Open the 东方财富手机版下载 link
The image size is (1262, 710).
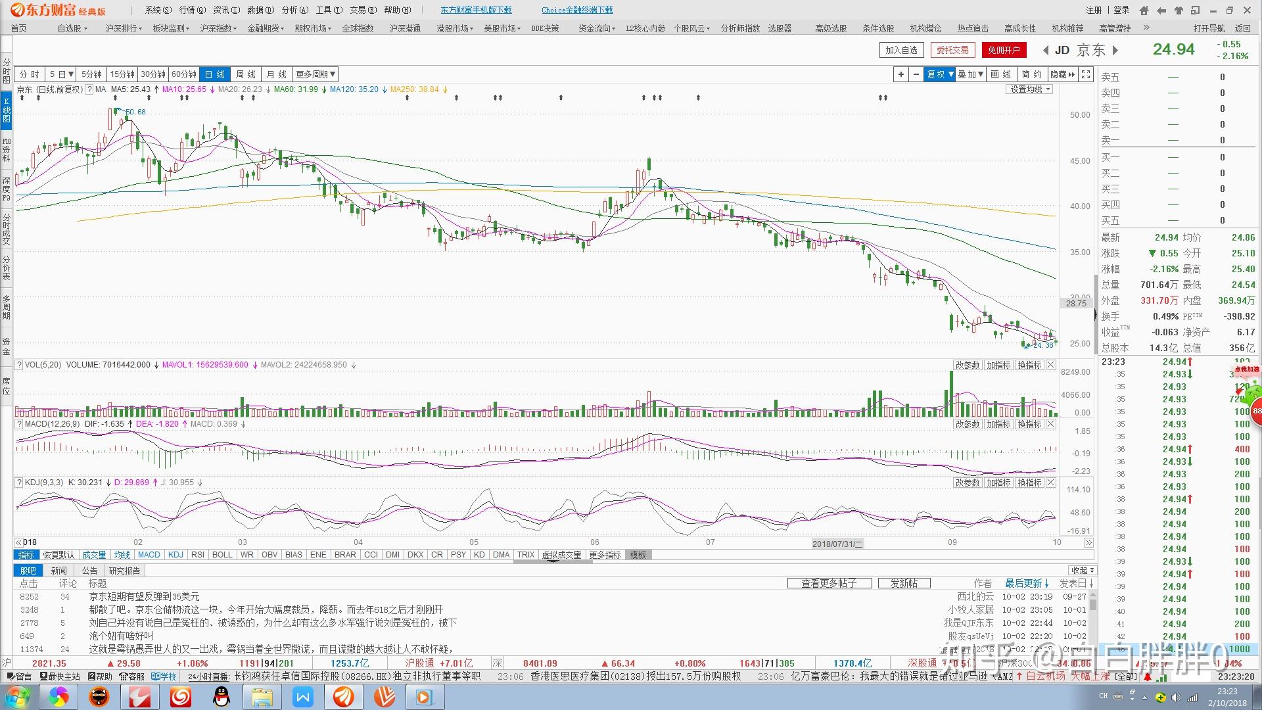(x=476, y=10)
